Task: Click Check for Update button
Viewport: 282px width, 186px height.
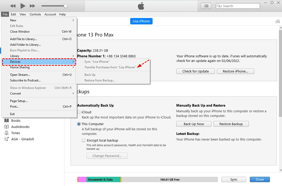Action: tap(196, 71)
